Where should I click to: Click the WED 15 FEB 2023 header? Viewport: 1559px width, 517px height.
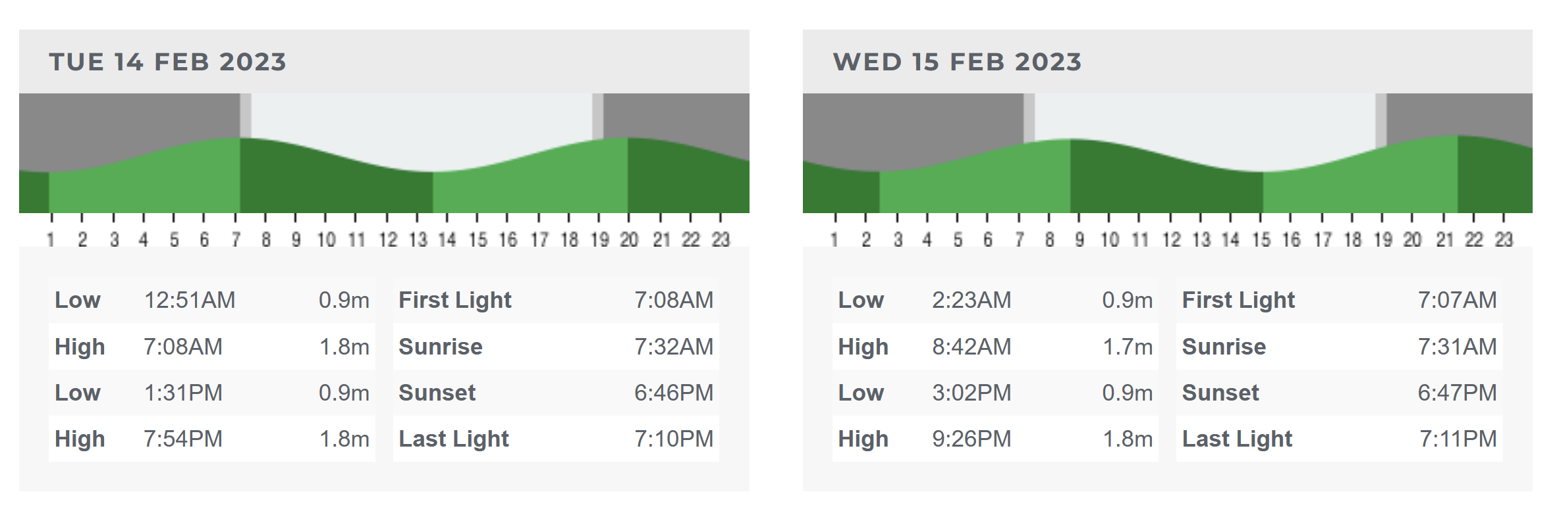point(957,62)
